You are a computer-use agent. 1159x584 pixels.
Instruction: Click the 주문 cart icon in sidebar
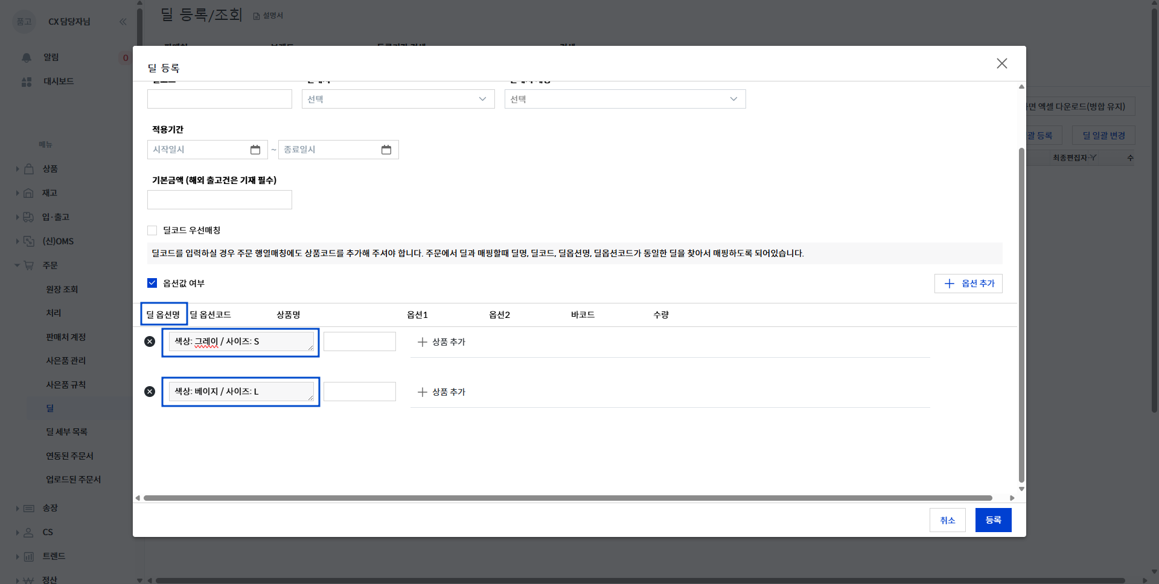pos(28,265)
